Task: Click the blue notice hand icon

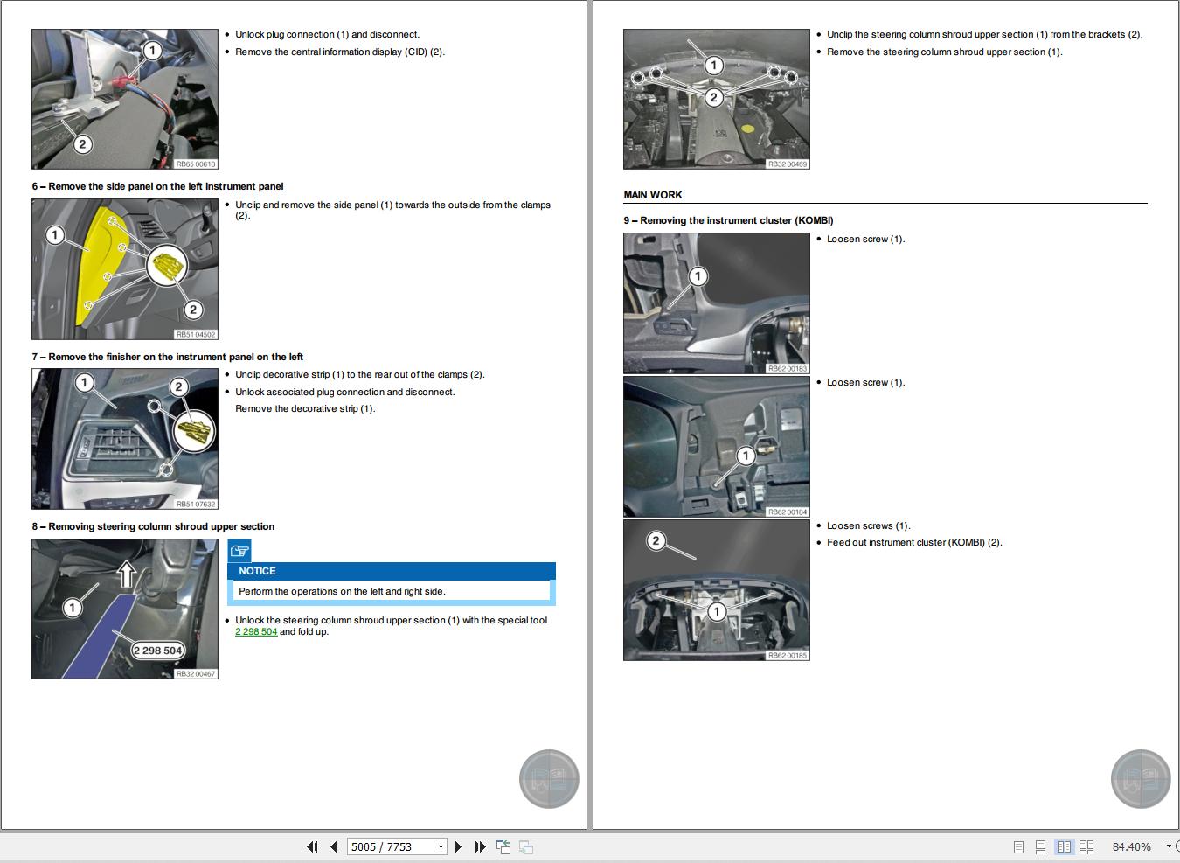Action: click(x=239, y=550)
